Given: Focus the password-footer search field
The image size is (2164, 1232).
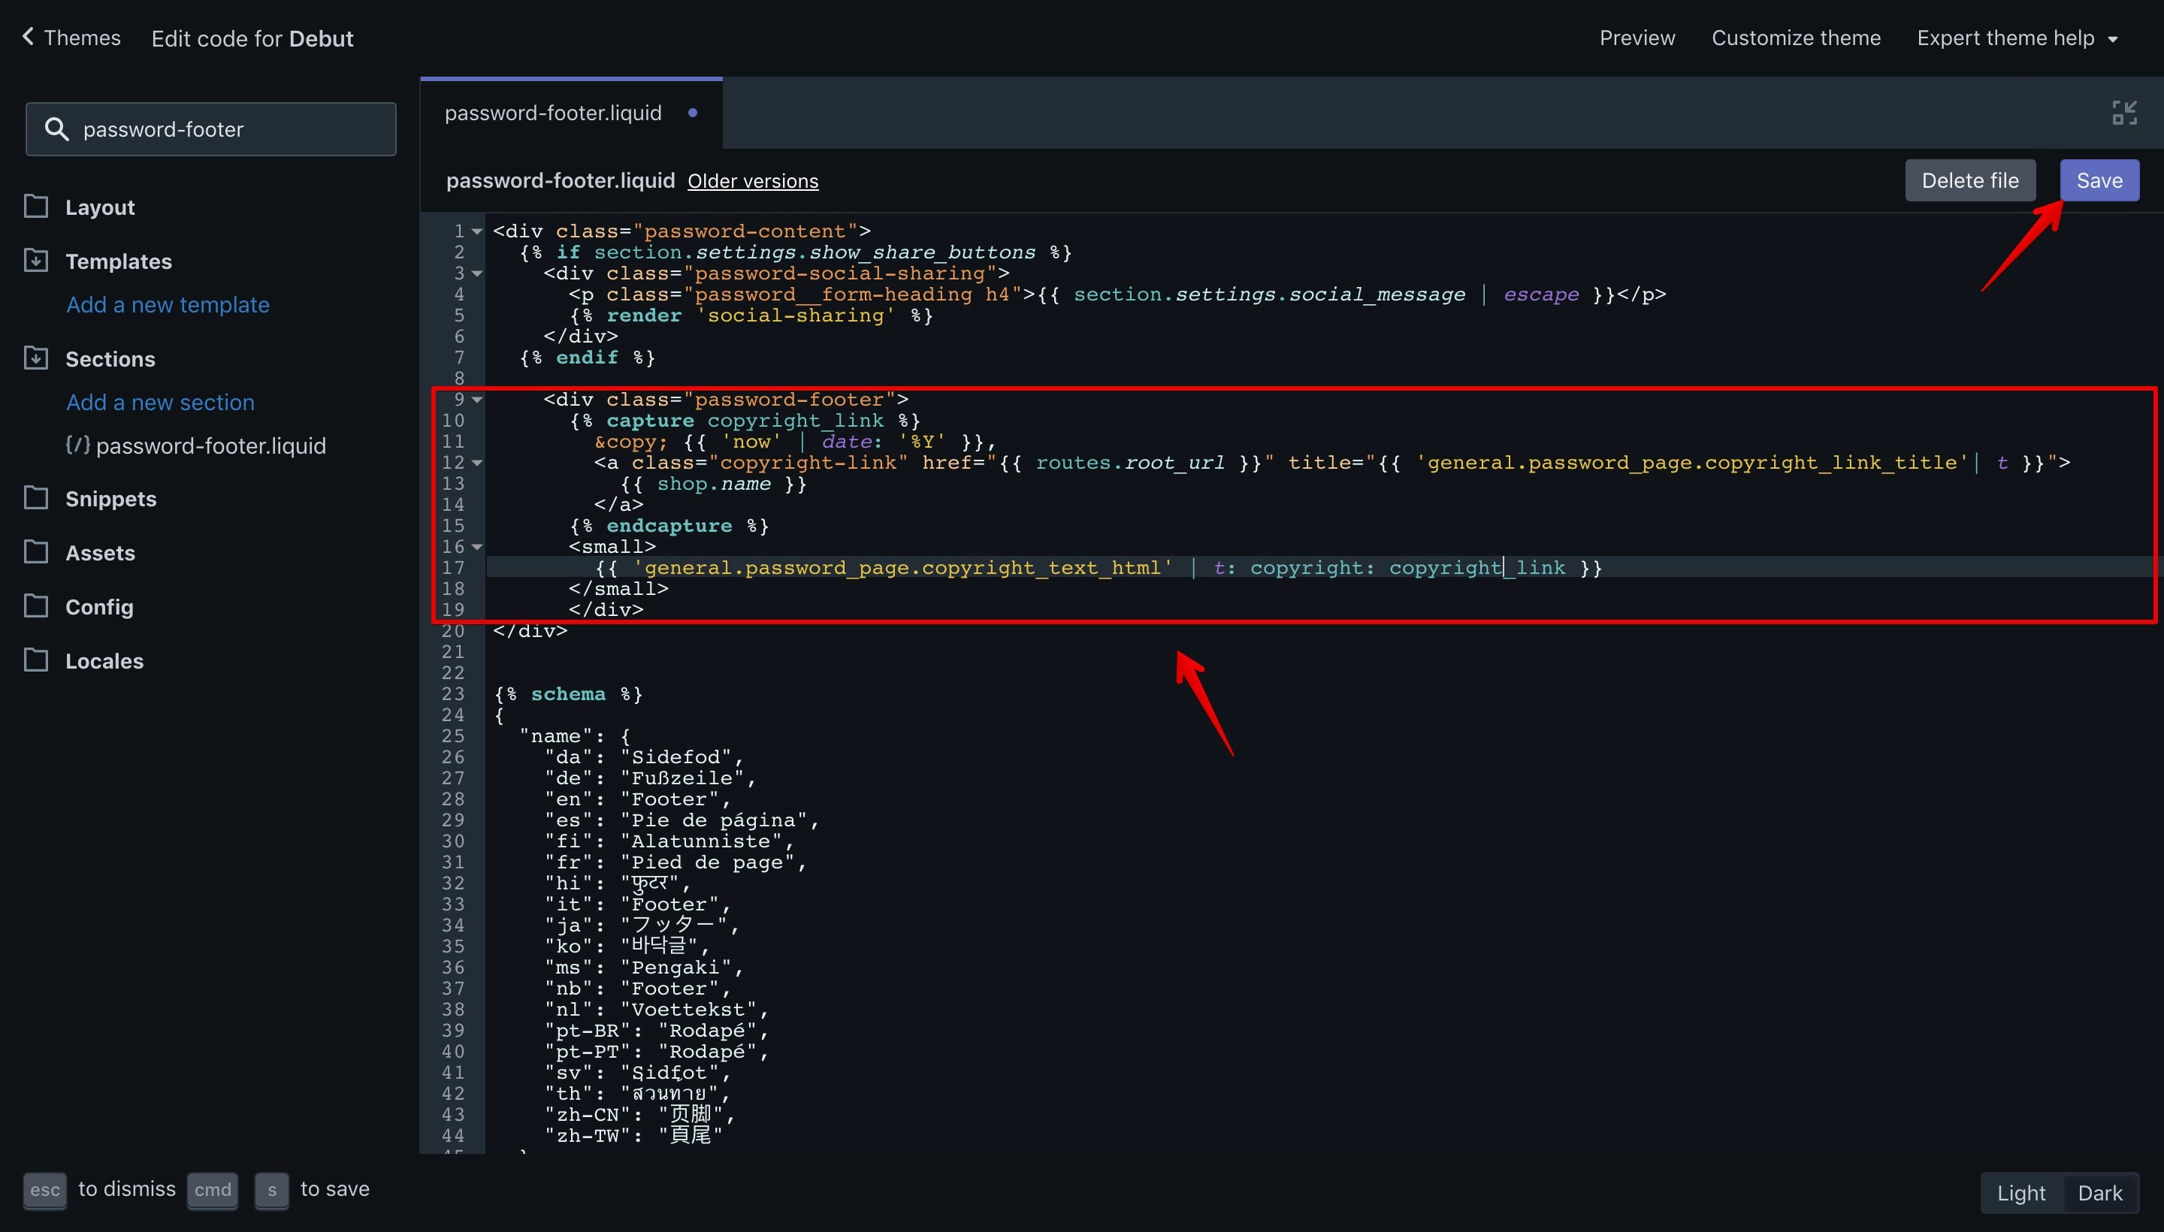Looking at the screenshot, I should tap(210, 129).
